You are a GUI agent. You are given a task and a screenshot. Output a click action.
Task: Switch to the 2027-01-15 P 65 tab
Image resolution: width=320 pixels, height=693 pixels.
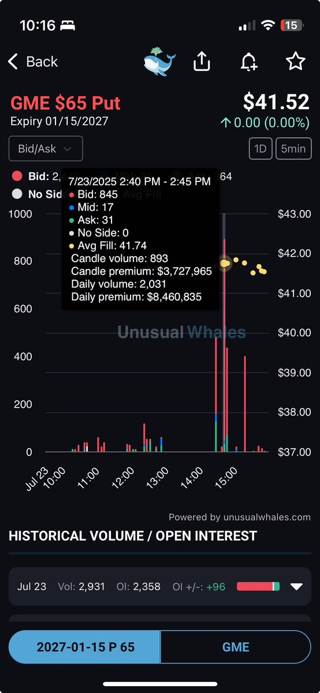pyautogui.click(x=85, y=647)
